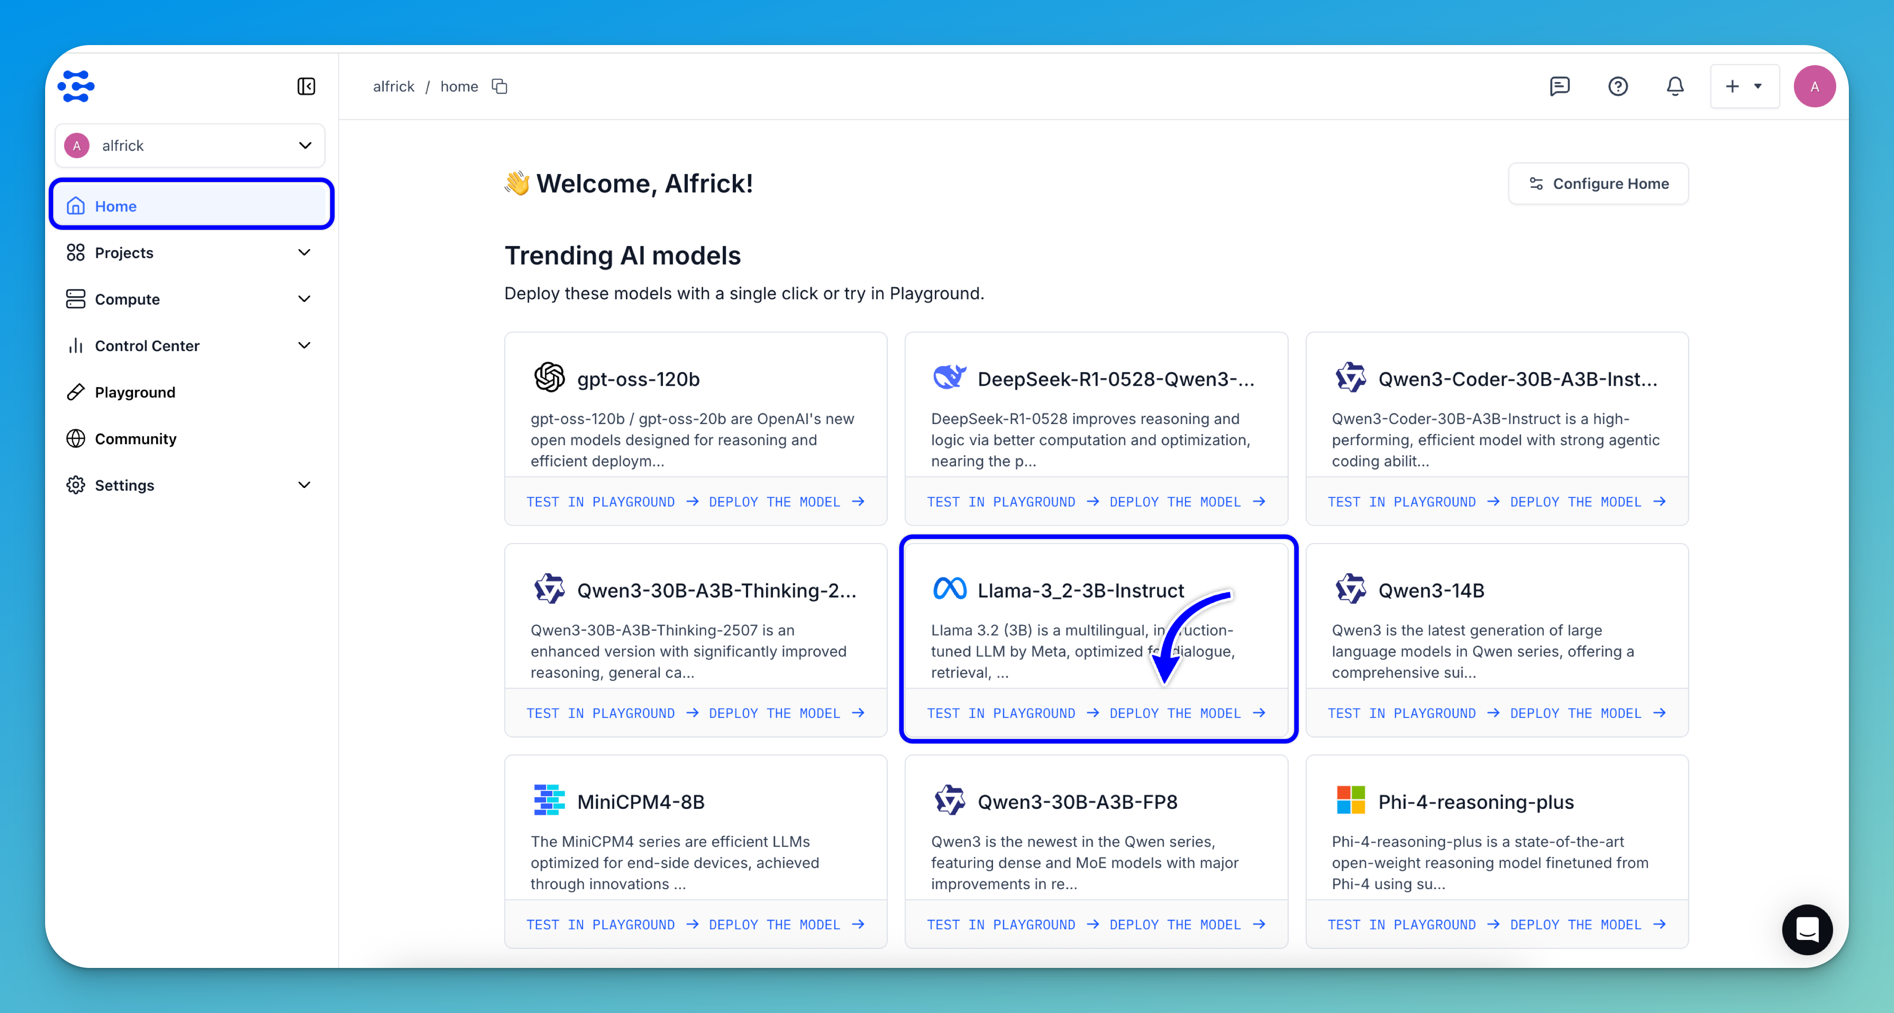
Task: Click the Microsoft logo on Phi-4 card
Action: tap(1350, 801)
